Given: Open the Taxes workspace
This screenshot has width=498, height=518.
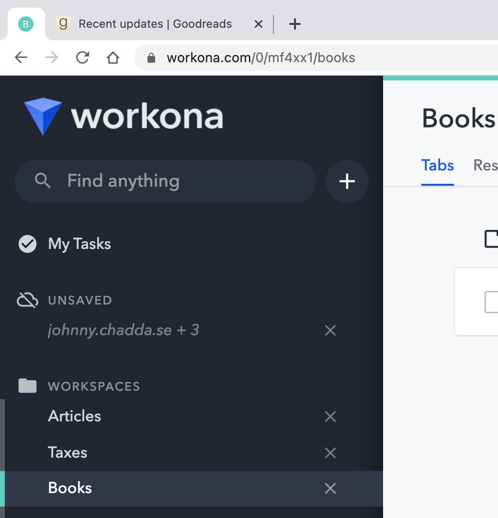Looking at the screenshot, I should click(68, 452).
